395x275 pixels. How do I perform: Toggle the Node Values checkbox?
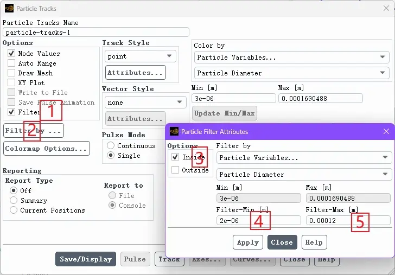(x=11, y=53)
